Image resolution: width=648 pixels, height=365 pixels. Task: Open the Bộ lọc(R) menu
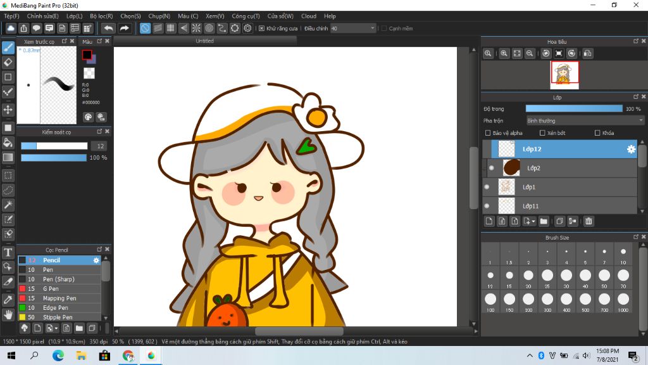101,16
